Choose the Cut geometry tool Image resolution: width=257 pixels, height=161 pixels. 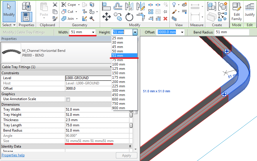(x=68, y=12)
